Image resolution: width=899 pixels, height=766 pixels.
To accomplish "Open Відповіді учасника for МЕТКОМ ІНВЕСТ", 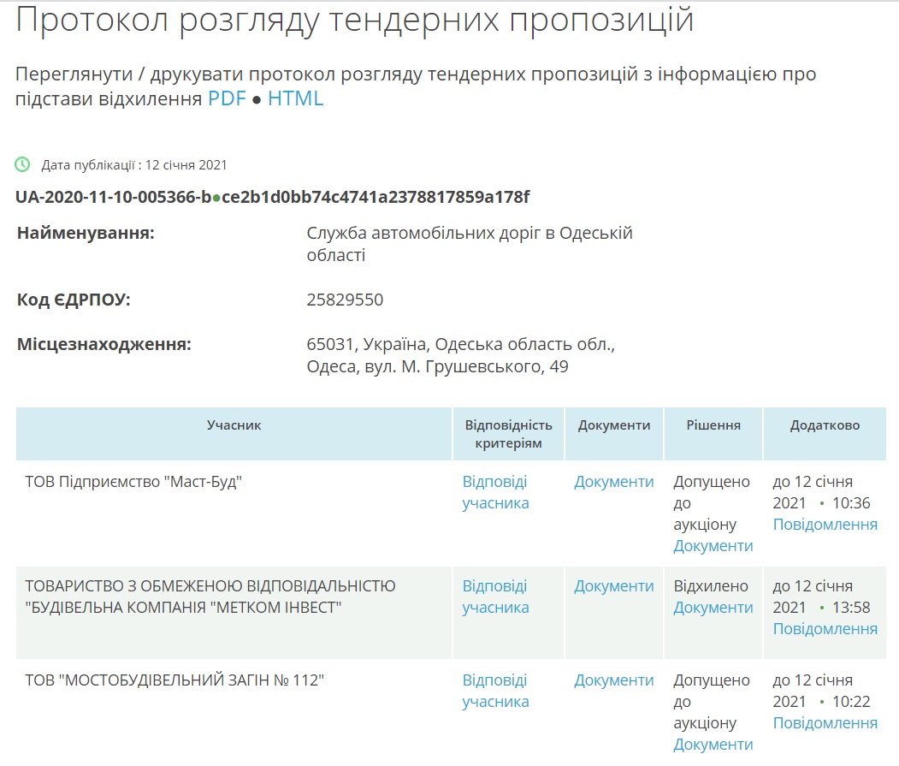I will [x=495, y=597].
